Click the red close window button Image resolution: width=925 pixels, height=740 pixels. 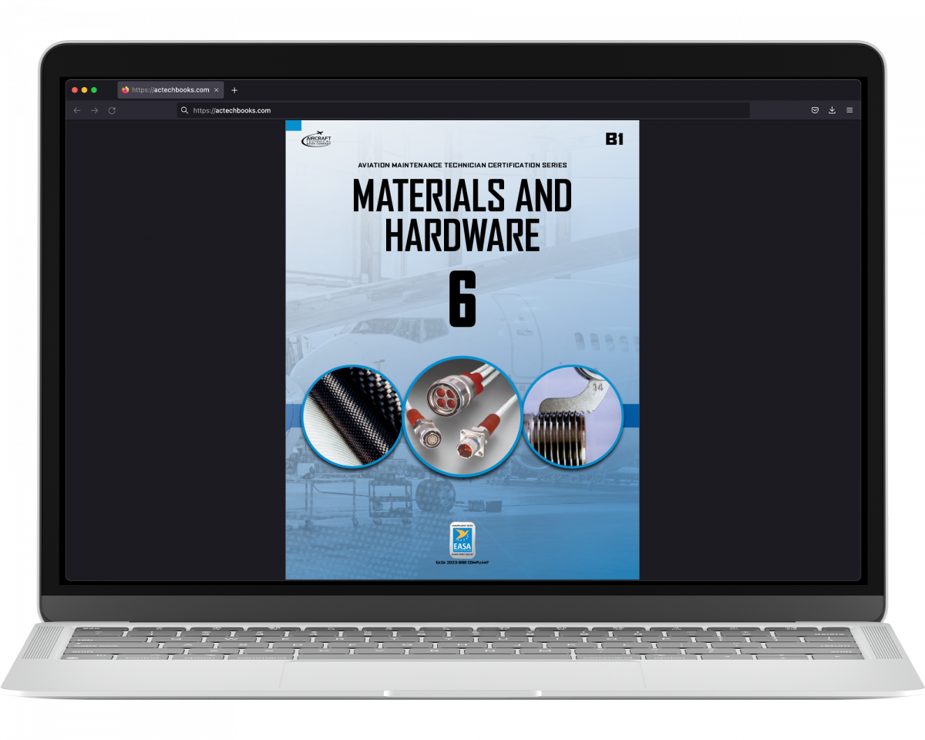point(75,90)
